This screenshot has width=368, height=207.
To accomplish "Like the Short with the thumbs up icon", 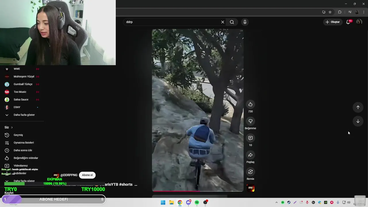I will (250, 104).
